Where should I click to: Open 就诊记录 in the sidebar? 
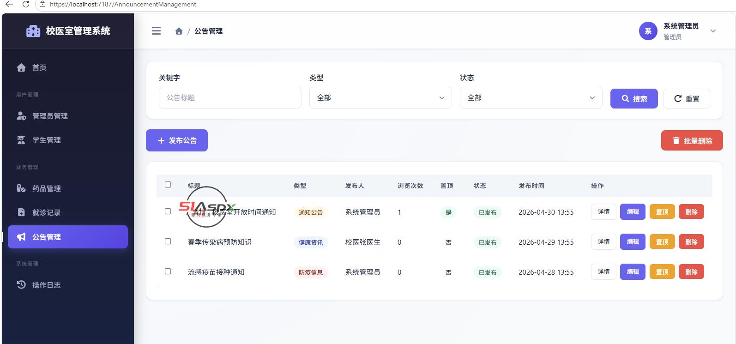[68, 212]
